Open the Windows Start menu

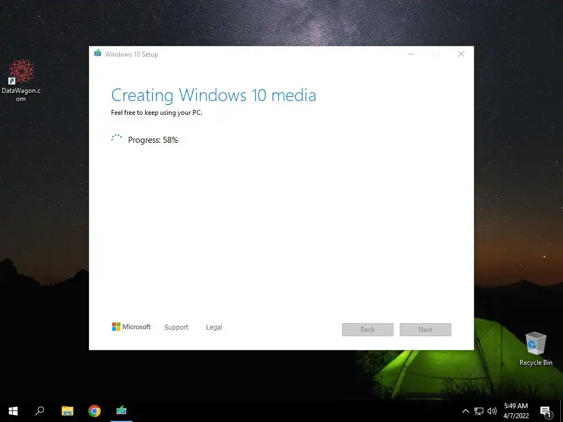13,411
